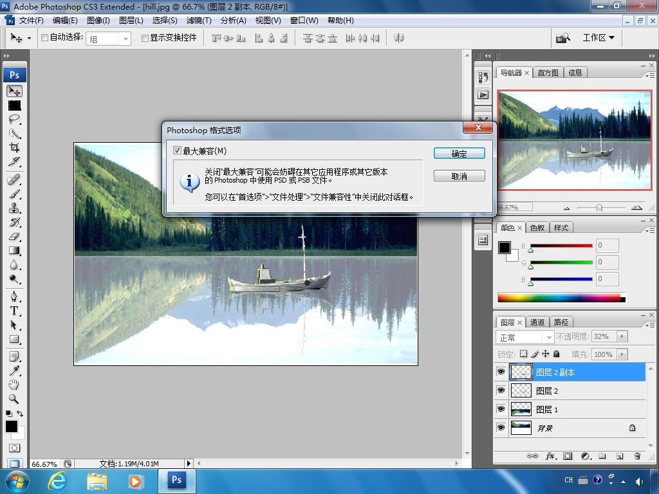Switch to 通道 tab
The image size is (659, 494).
click(537, 322)
